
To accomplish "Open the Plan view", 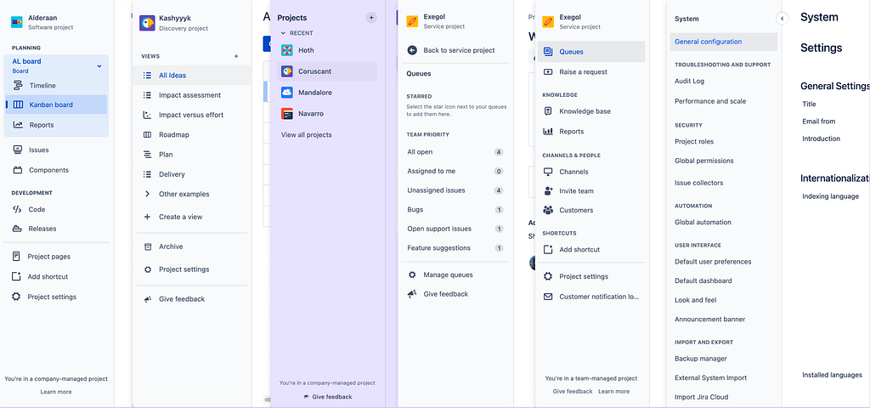I will tap(166, 155).
